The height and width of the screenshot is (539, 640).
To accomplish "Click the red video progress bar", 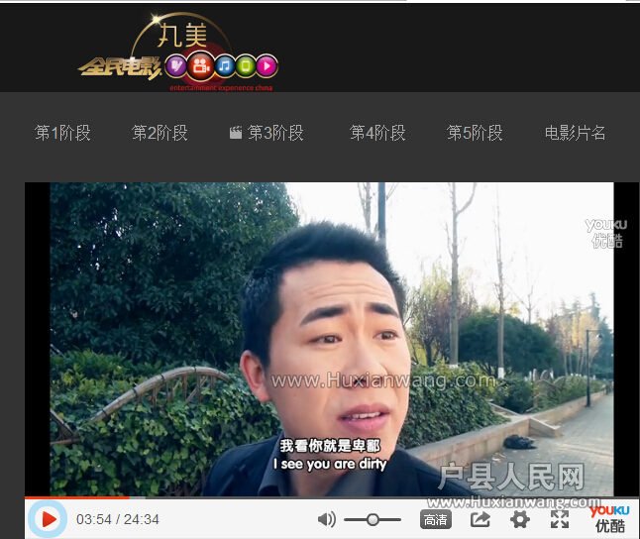I will (77, 497).
